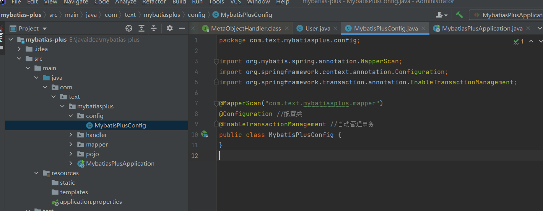This screenshot has width=543, height=211.
Task: Switch to the MetaObjectHandler.class tab
Action: point(245,29)
